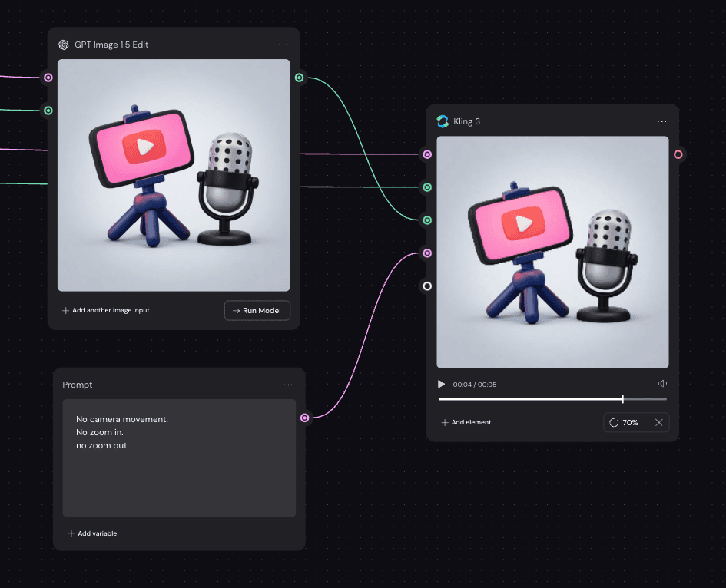
Task: Click the 00:04 / 00:05 timestamp
Action: pos(475,385)
